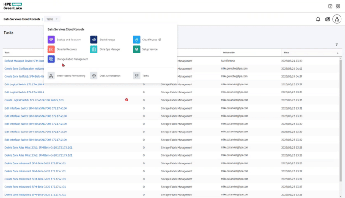Open Block Storage service icon
Viewport: 345px width, 198px height.
94,40
